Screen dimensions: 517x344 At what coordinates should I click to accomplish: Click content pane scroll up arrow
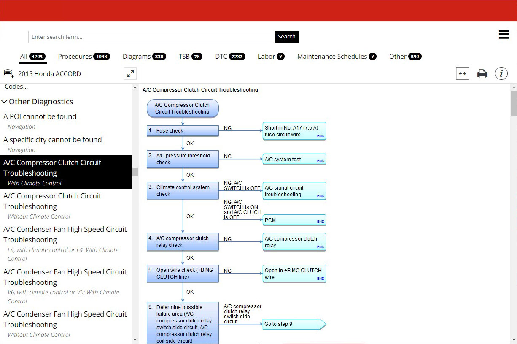coord(513,87)
